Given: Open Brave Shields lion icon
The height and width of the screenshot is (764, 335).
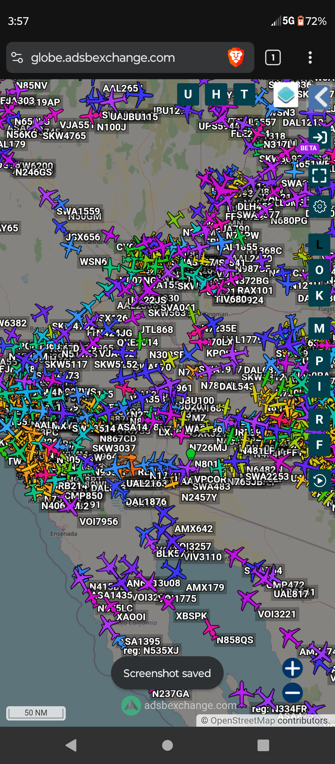Looking at the screenshot, I should (236, 57).
